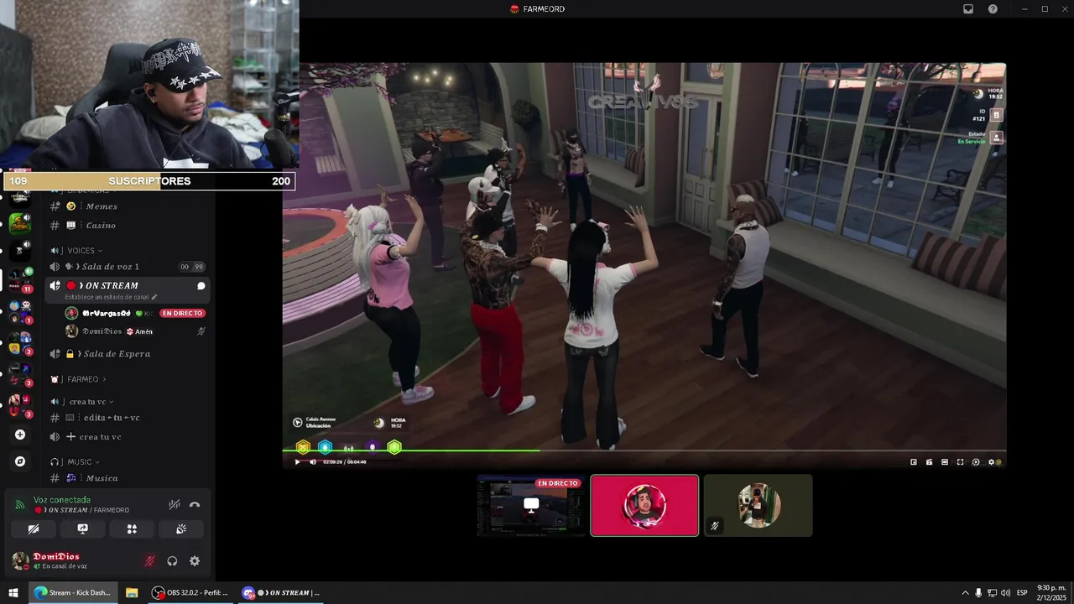
Task: Open the Discord inbox icon in title bar
Action: click(967, 9)
